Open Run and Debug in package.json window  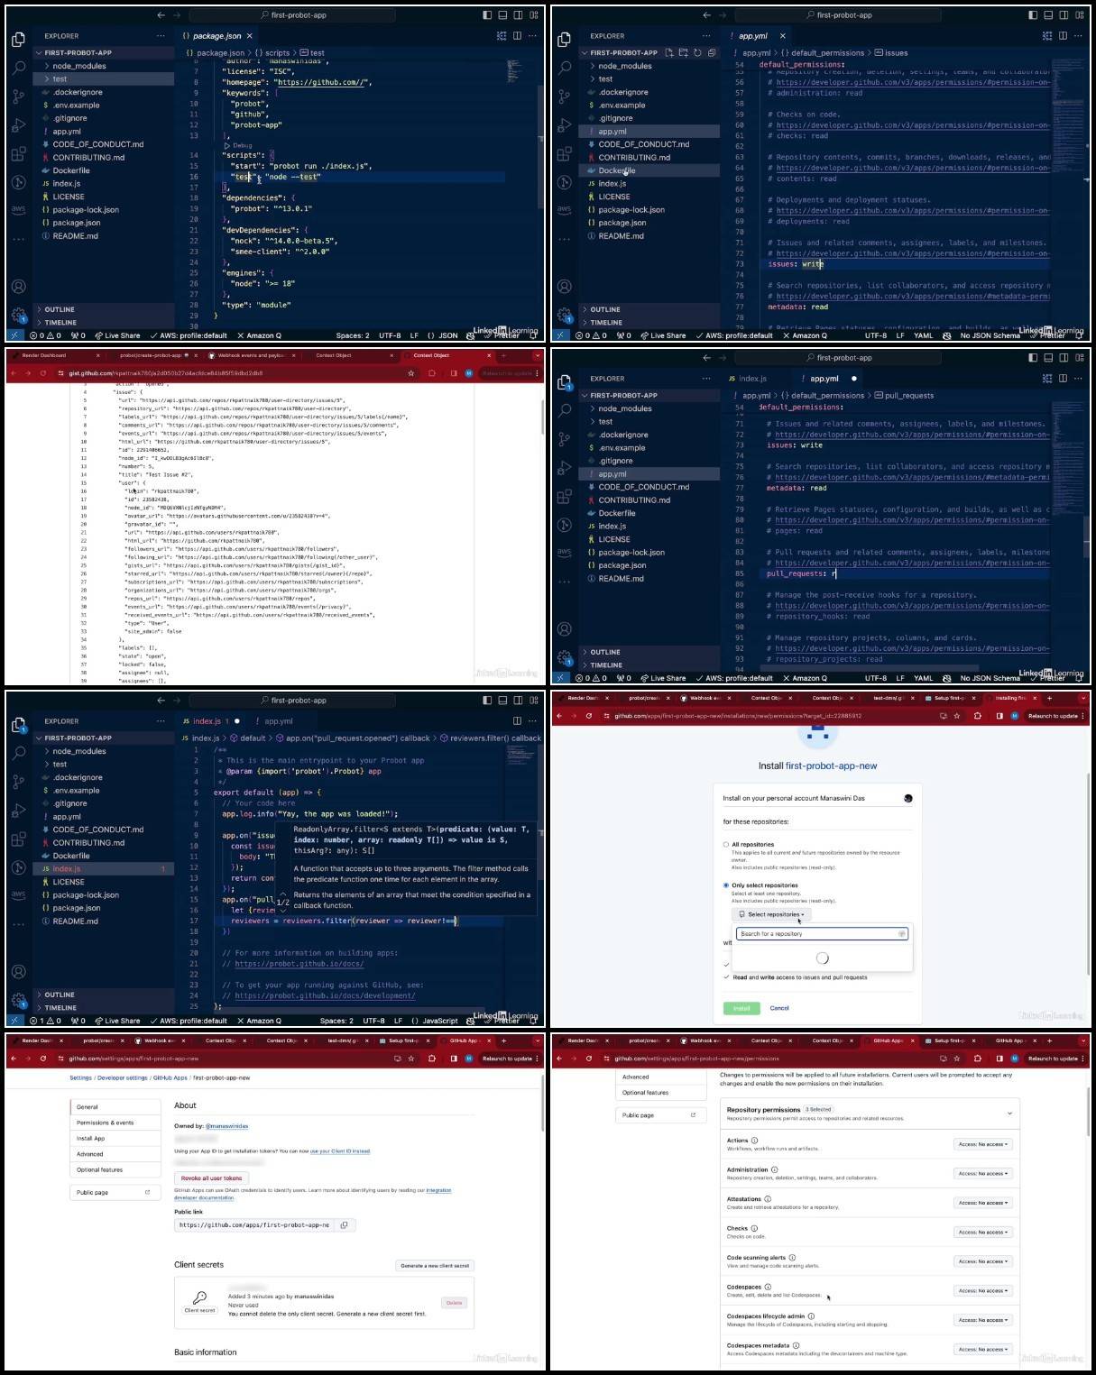(x=19, y=125)
